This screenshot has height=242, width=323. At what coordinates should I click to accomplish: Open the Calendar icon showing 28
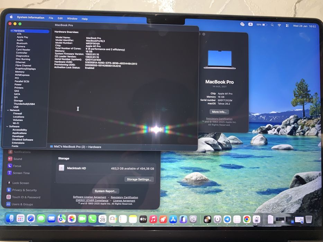click(x=102, y=219)
